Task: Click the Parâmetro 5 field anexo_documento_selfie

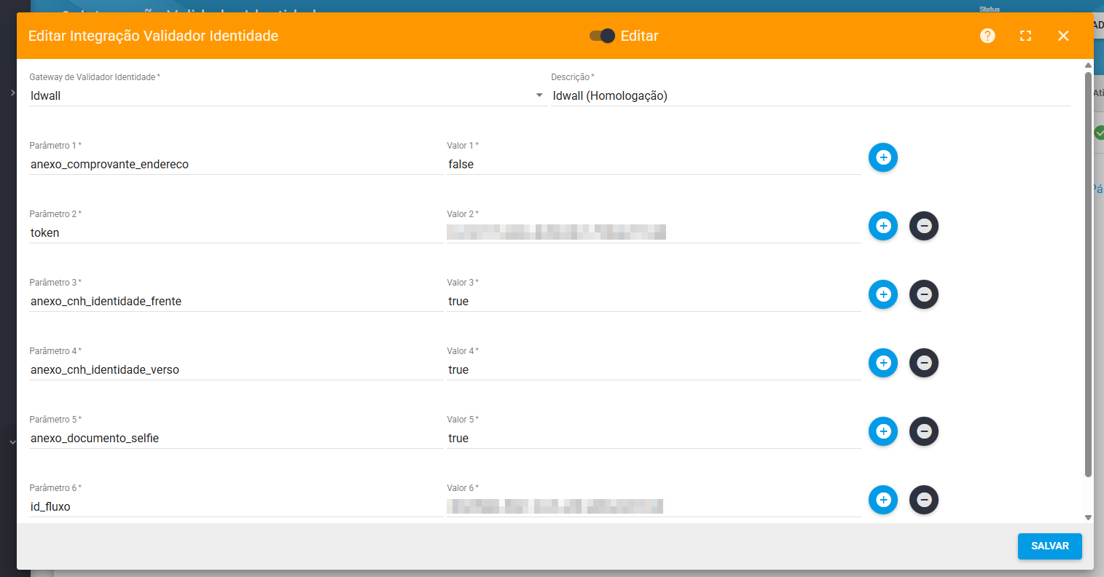Action: [x=236, y=439]
